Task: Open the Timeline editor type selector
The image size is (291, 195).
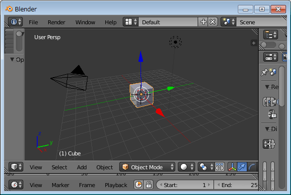Action: [x=16, y=185]
